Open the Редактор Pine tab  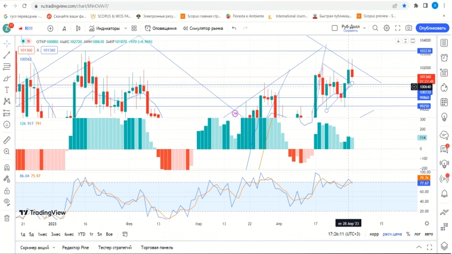tap(75, 247)
